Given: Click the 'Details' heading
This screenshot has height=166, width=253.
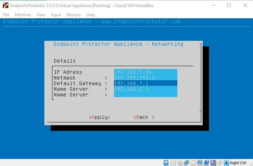Looking at the screenshot, I should (x=65, y=61).
